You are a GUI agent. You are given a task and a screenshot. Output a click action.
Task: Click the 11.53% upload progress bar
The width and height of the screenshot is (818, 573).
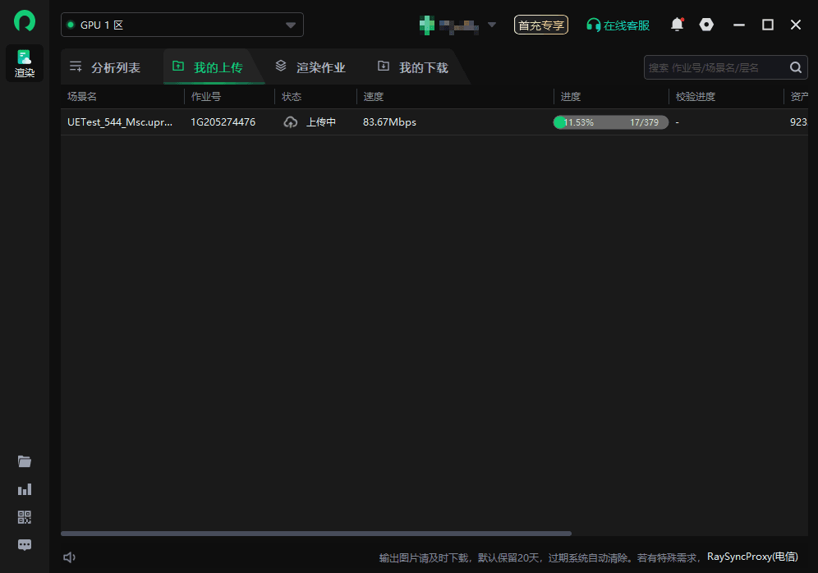(610, 122)
